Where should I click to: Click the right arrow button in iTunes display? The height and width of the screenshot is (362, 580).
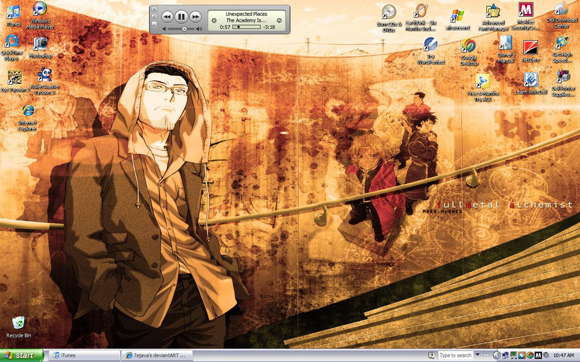[279, 20]
